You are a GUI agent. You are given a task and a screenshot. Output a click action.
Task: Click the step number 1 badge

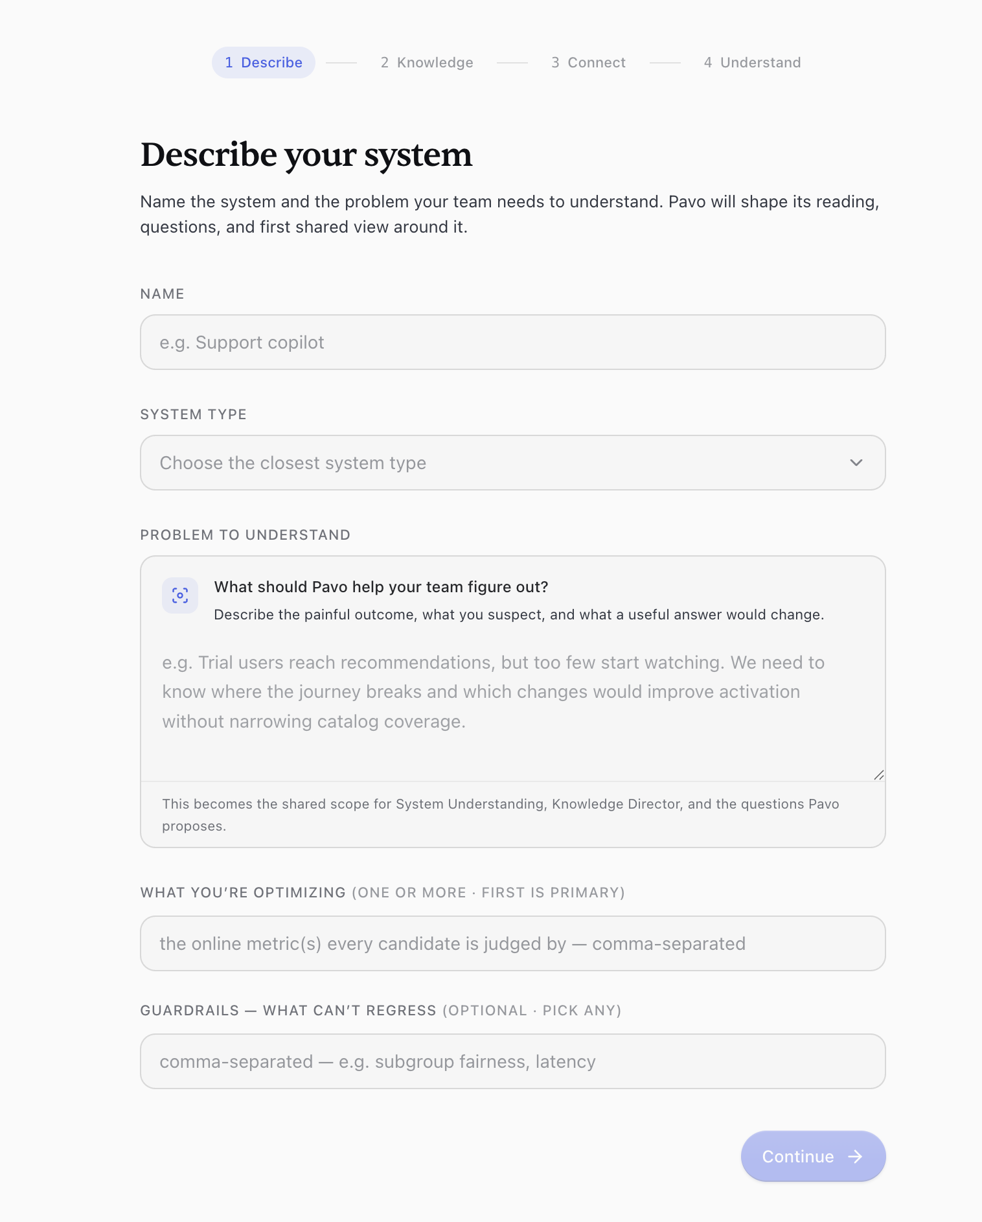coord(229,63)
